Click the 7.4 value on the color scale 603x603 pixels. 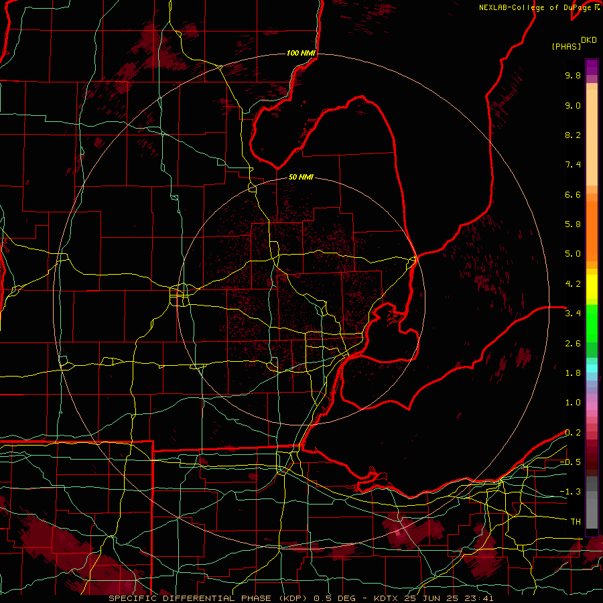point(573,165)
